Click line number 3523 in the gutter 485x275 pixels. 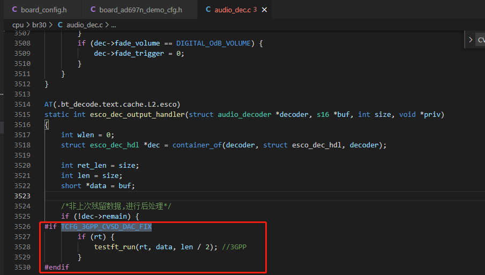(23, 196)
